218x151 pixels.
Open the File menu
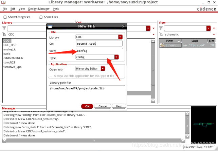pyautogui.click(x=5, y=8)
